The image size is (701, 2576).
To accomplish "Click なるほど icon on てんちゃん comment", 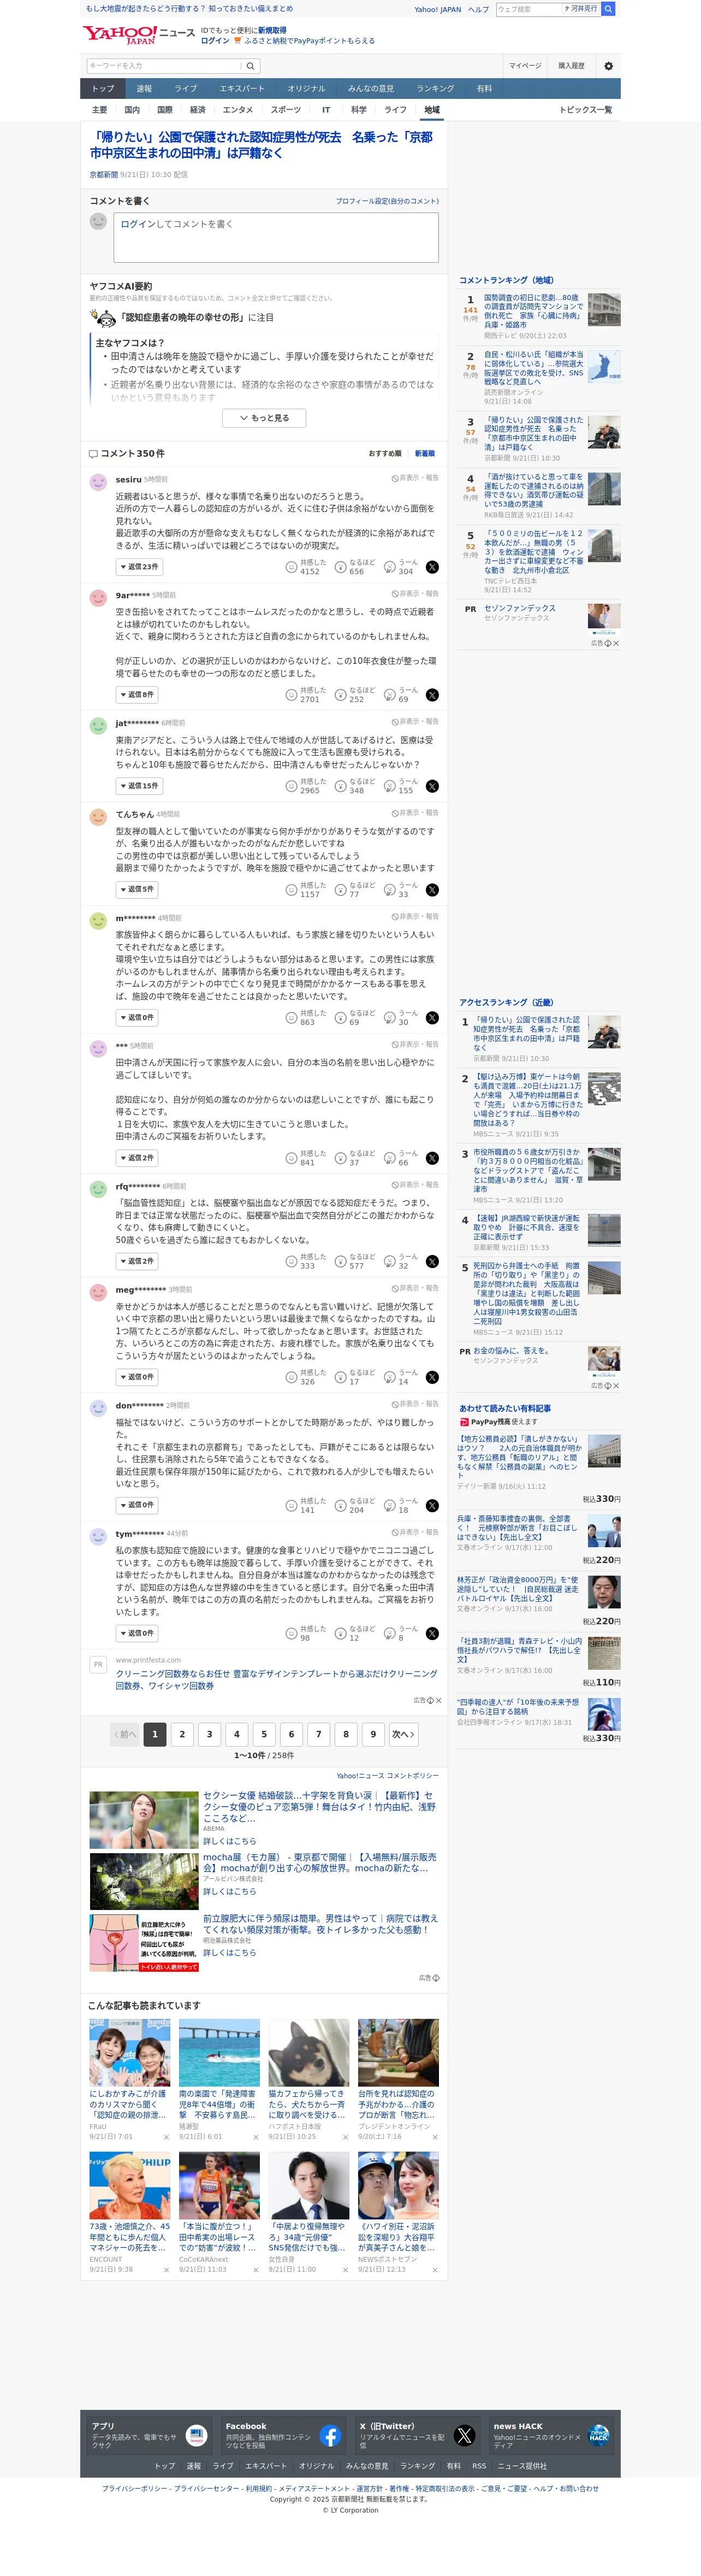I will pyautogui.click(x=341, y=890).
